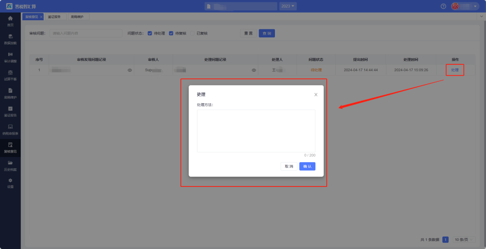The width and height of the screenshot is (486, 249).
Task: Click the 共 1 条数据 total count
Action: click(430, 240)
